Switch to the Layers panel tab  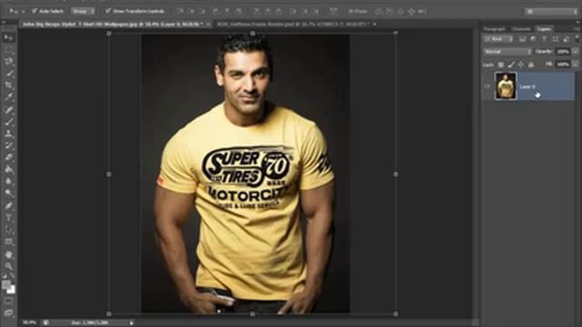544,28
